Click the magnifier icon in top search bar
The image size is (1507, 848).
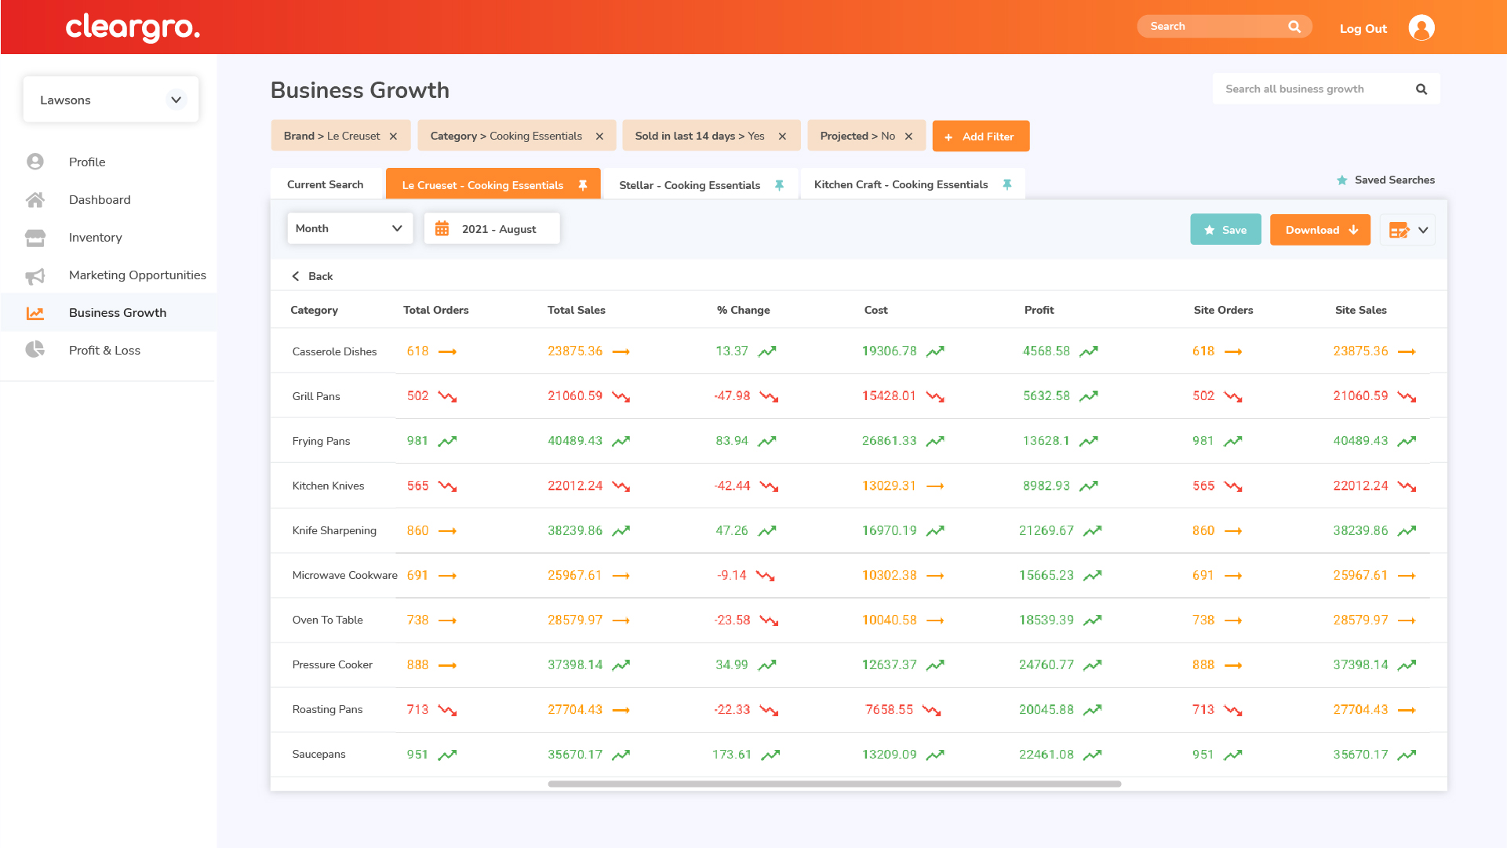[1294, 27]
